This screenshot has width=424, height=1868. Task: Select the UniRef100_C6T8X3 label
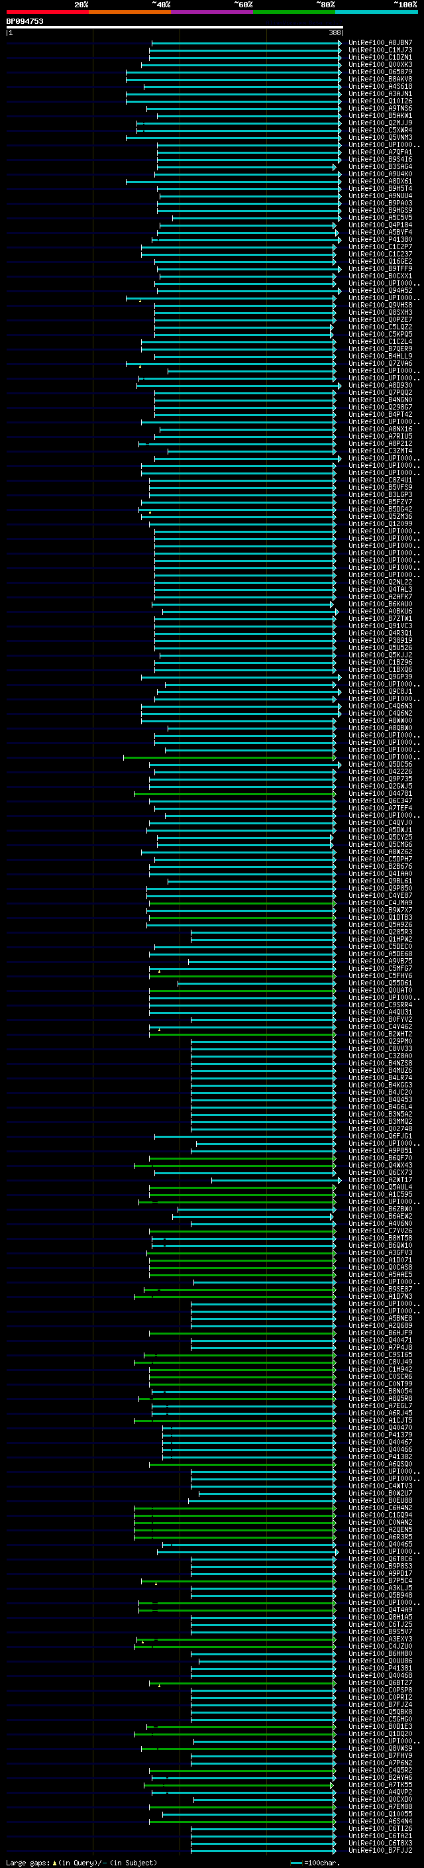(x=380, y=1843)
